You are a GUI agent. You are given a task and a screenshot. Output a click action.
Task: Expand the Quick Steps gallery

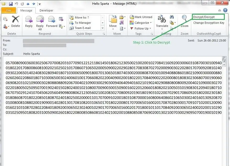[x=102, y=28]
